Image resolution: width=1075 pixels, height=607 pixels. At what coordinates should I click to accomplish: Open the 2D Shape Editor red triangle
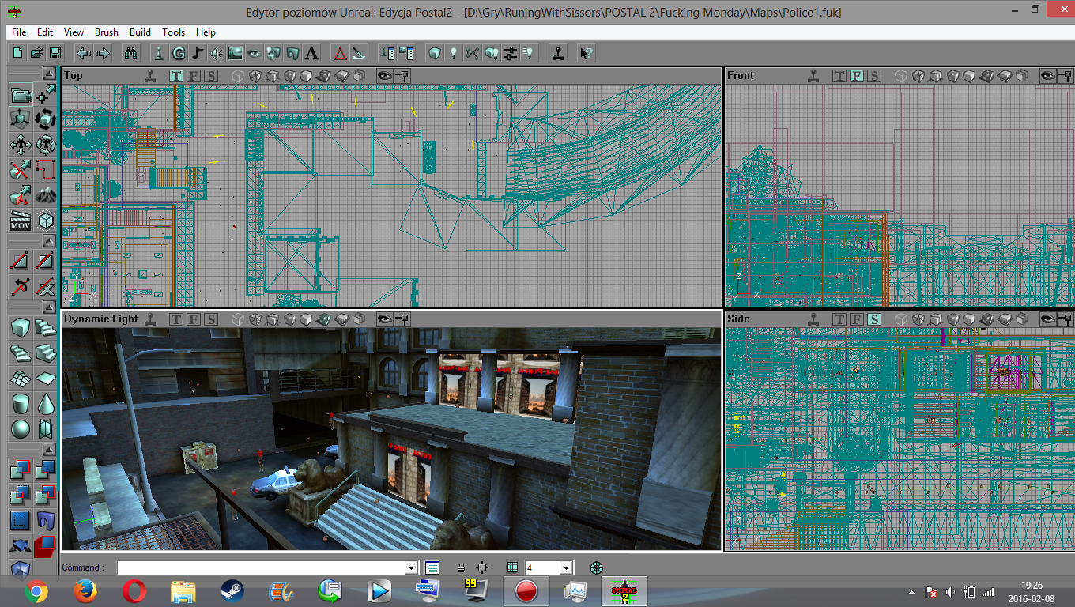tap(339, 53)
